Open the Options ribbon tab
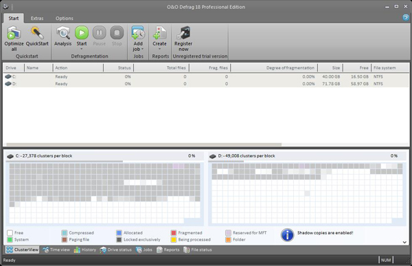The width and height of the screenshot is (412, 266). (x=65, y=18)
